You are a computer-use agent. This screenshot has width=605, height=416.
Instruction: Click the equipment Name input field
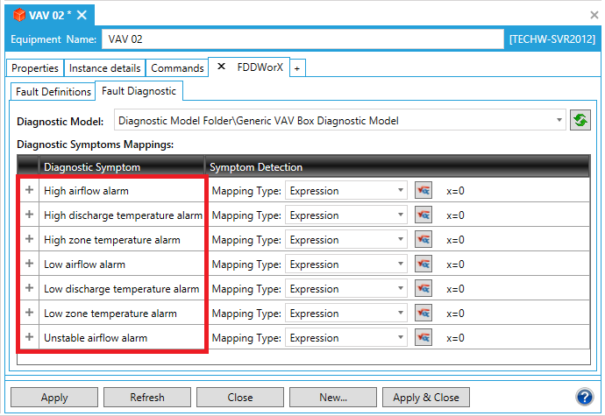pos(302,39)
